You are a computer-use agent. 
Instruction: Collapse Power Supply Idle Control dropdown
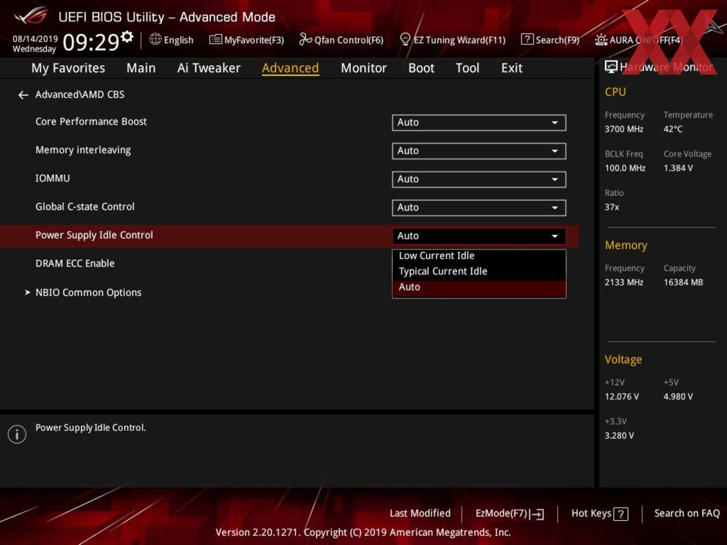click(479, 236)
